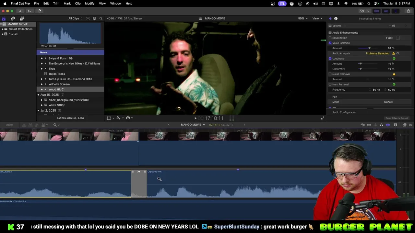The width and height of the screenshot is (415, 233).
Task: Enter fullscreen viewer arrows icon
Action: [x=323, y=118]
